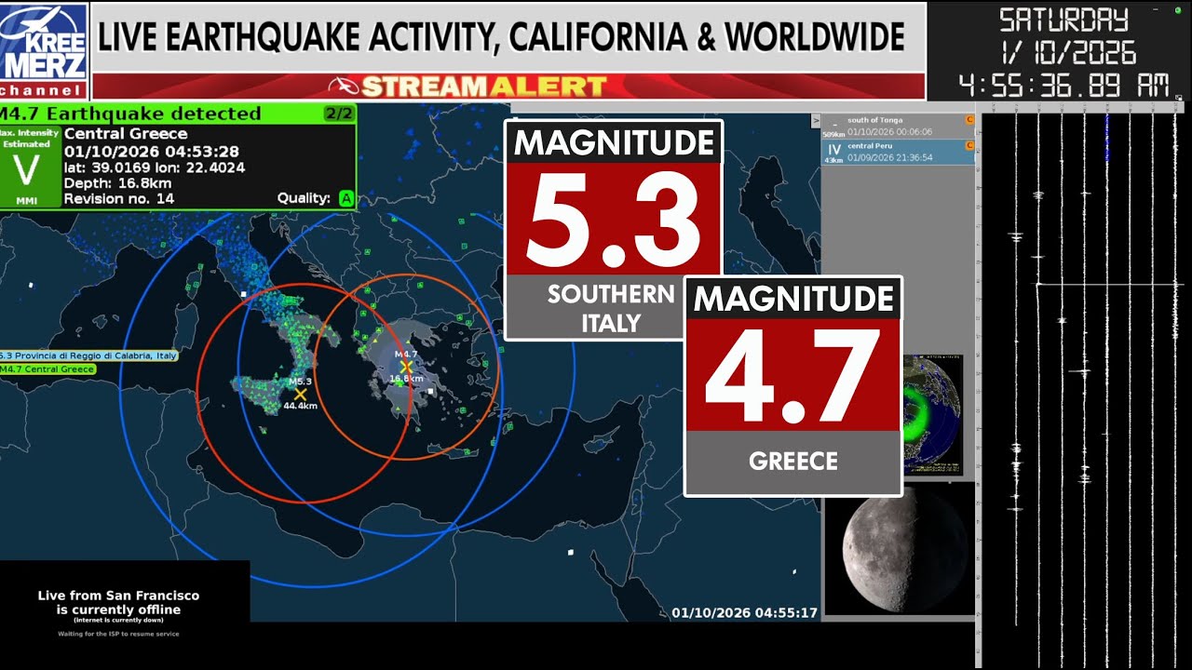Click the Central Greece event title
This screenshot has height=670, width=1192.
[126, 134]
